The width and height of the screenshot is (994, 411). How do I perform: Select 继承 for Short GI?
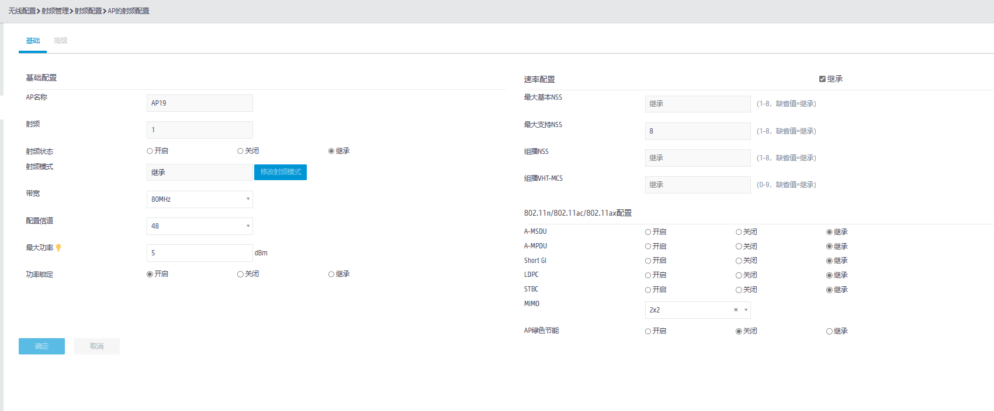tap(829, 261)
